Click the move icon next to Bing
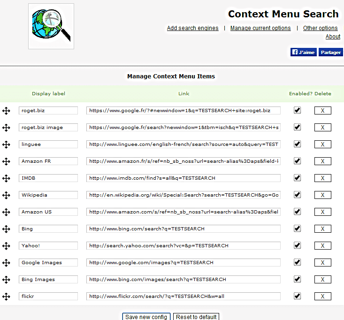The height and width of the screenshot is (320, 344). pyautogui.click(x=6, y=229)
